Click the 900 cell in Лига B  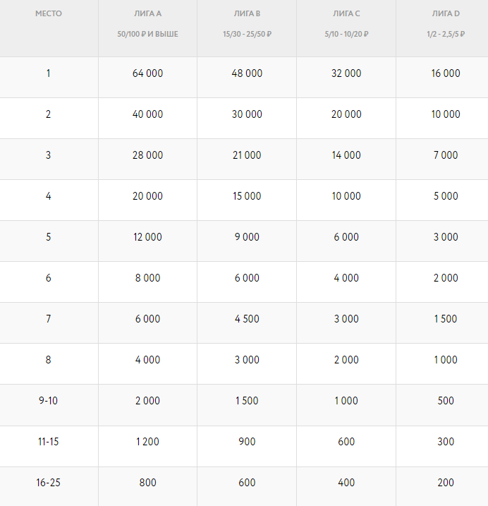click(246, 442)
